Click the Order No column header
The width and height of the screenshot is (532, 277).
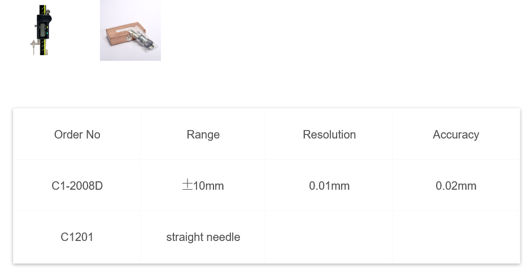(x=77, y=135)
